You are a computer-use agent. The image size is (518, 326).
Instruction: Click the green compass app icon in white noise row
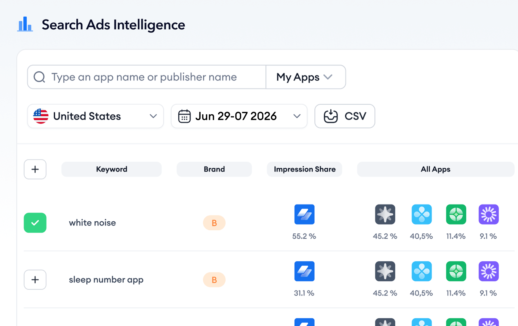[456, 214]
